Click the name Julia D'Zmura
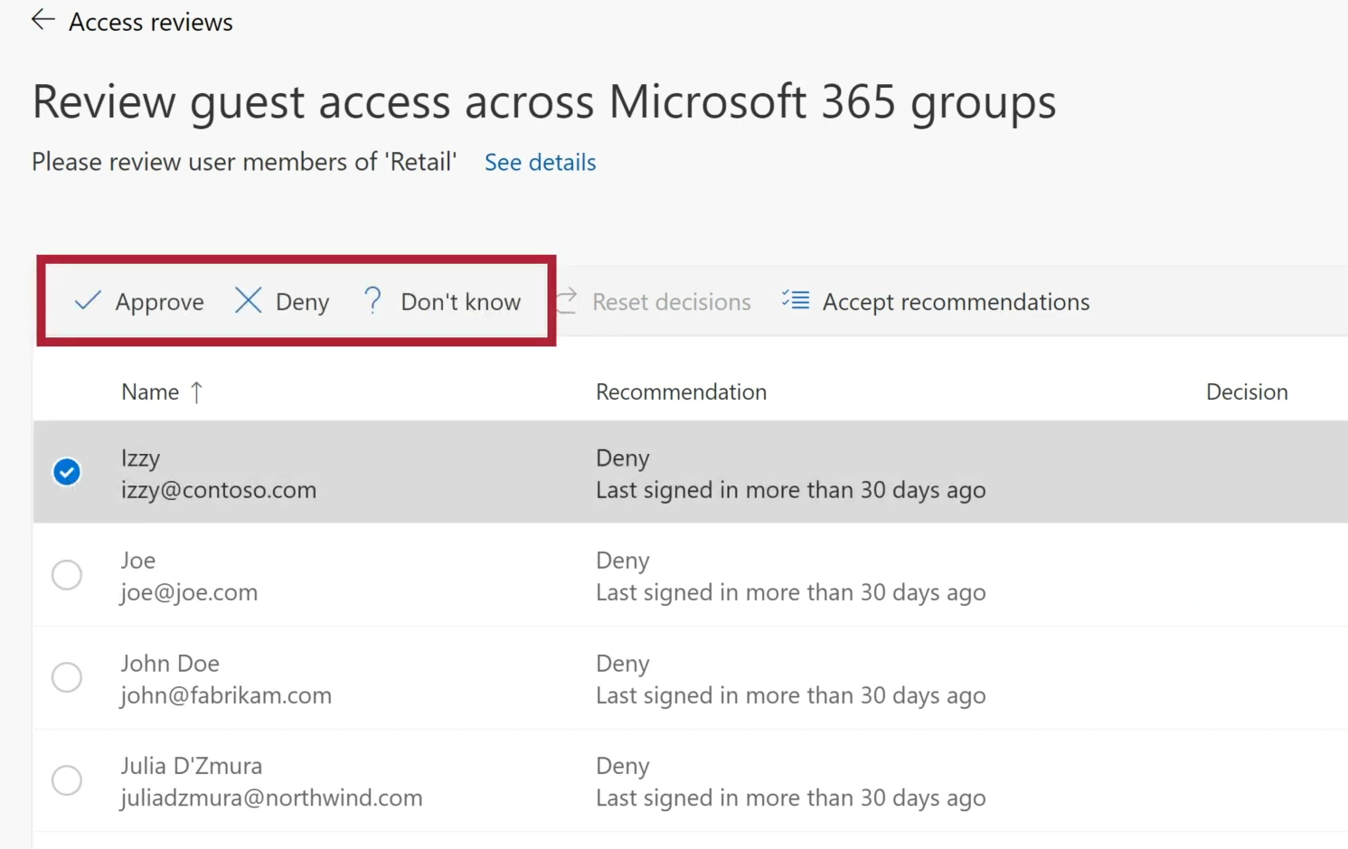The height and width of the screenshot is (849, 1348). point(192,766)
